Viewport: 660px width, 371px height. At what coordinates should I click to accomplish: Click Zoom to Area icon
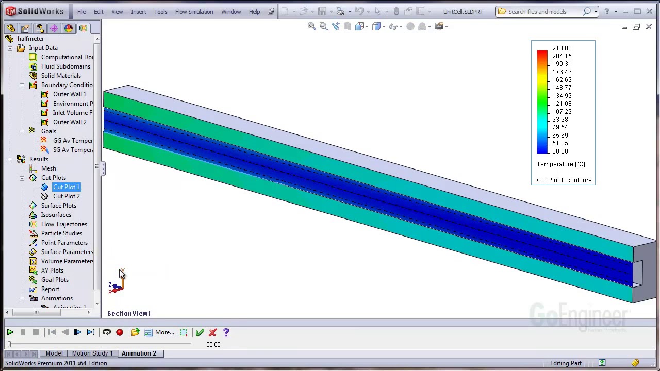coord(323,26)
